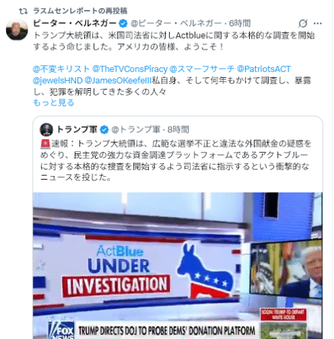Image resolution: width=334 pixels, height=339 pixels.
Task: Click the repost arrows icon at top
Action: [23, 11]
